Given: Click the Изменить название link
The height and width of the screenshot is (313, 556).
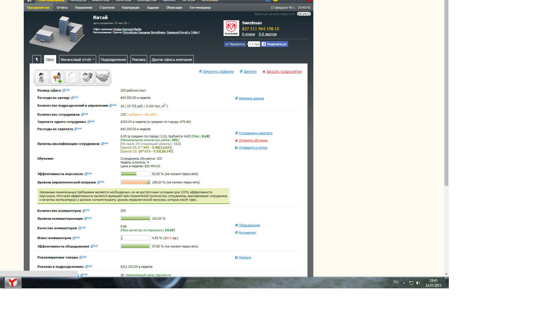Looking at the screenshot, I should tap(218, 72).
